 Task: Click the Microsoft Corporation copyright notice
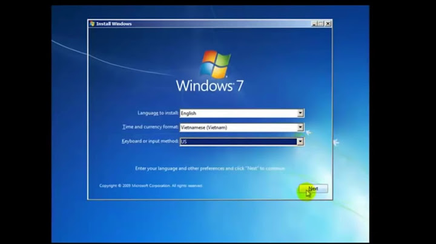(151, 185)
